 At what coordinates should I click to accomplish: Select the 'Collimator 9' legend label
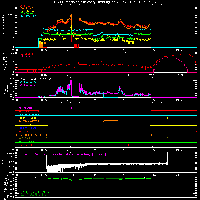coord(28,85)
